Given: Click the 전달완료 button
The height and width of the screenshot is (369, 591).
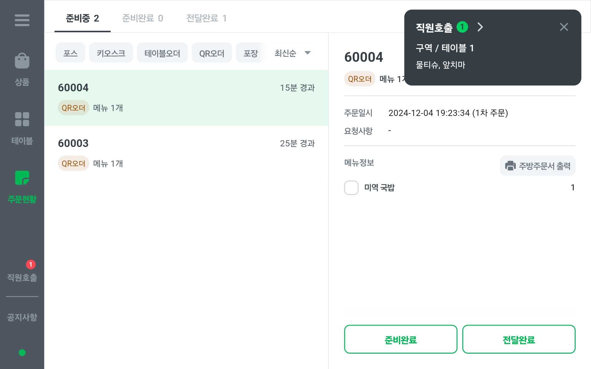Looking at the screenshot, I should (519, 339).
